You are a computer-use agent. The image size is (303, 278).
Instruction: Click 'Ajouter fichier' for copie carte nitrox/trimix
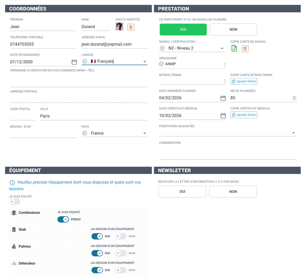pos(243,81)
